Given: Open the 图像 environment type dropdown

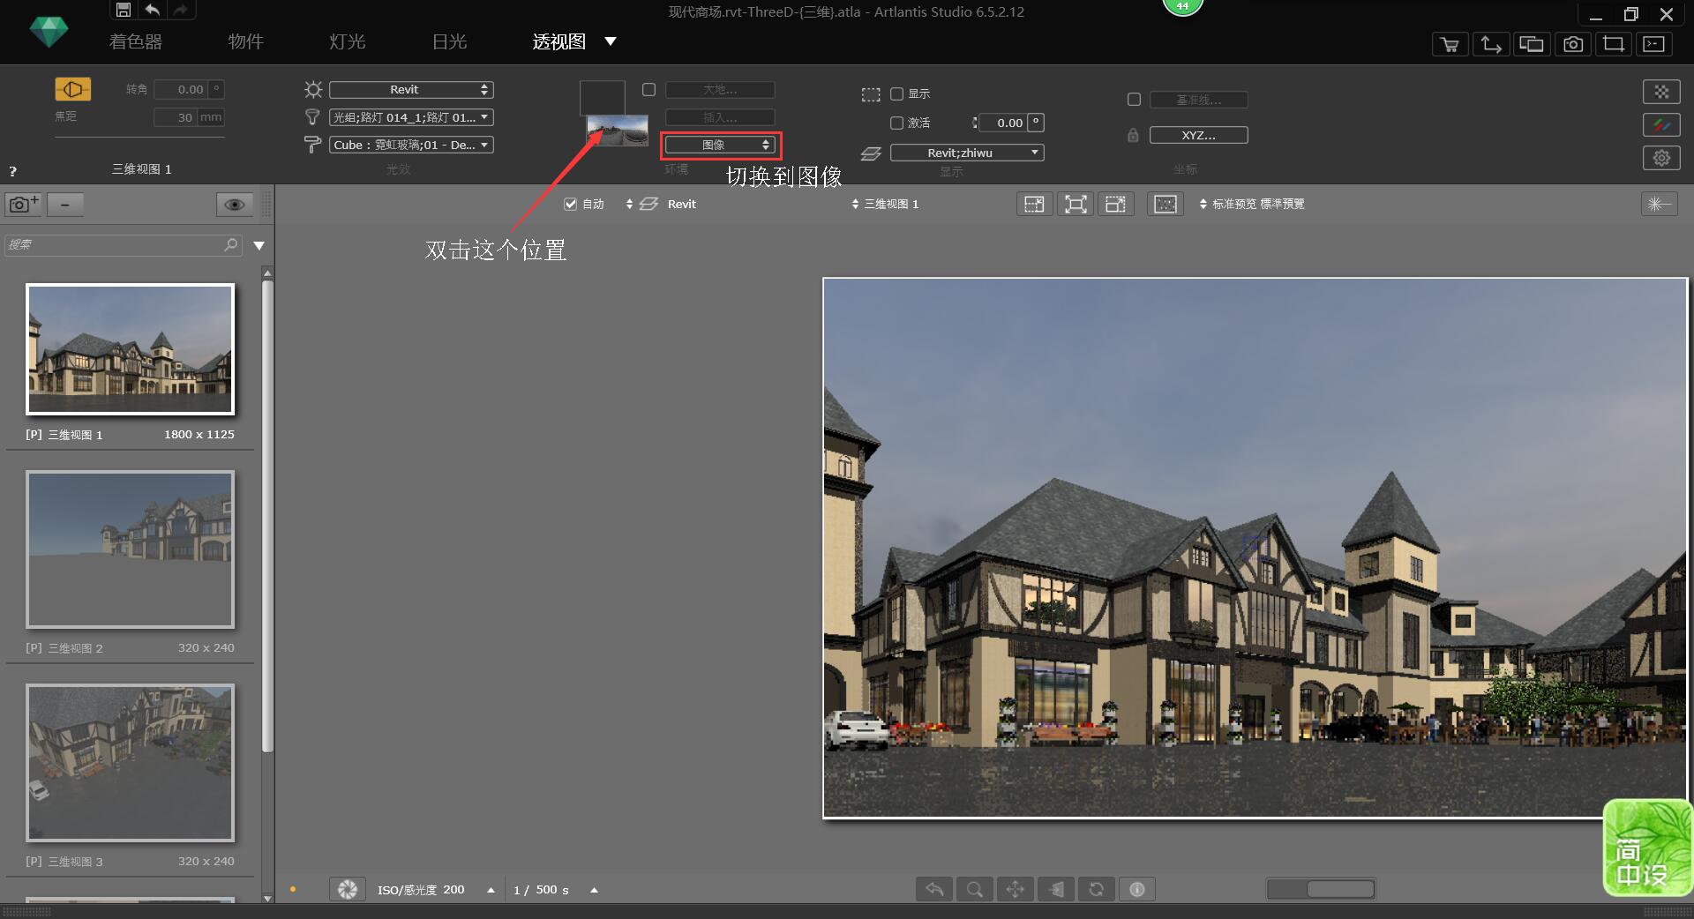Looking at the screenshot, I should tap(720, 145).
